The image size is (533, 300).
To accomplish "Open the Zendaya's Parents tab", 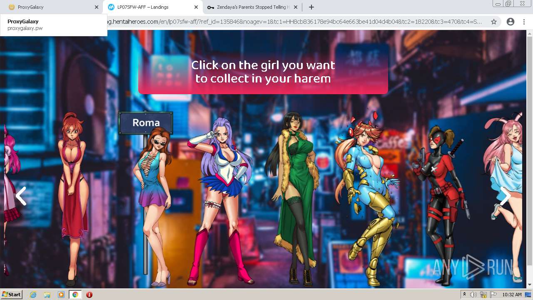I will pyautogui.click(x=252, y=7).
